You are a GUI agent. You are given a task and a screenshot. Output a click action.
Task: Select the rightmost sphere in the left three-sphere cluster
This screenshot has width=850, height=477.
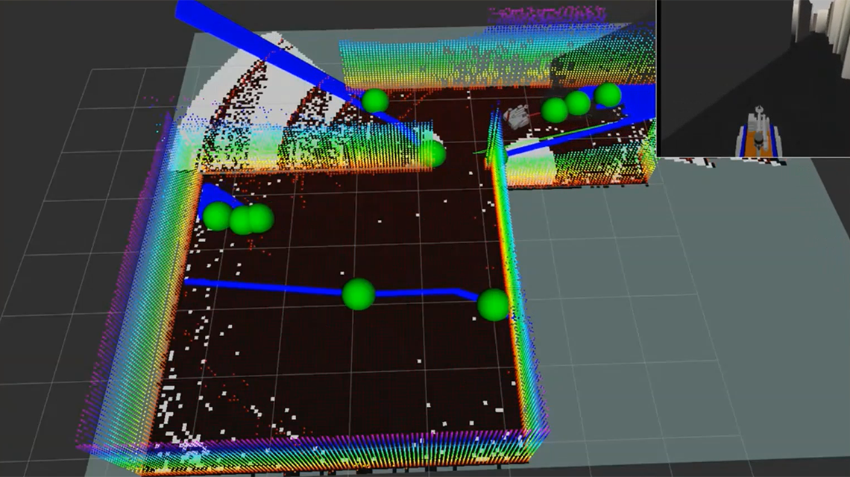pyautogui.click(x=261, y=218)
